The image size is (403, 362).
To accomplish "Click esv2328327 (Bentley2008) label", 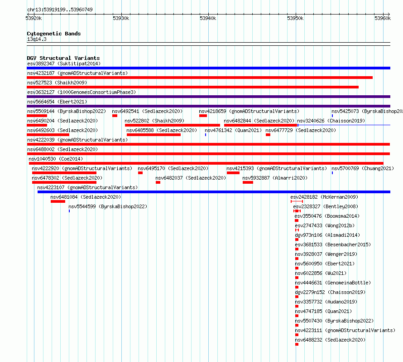I will tap(326, 206).
